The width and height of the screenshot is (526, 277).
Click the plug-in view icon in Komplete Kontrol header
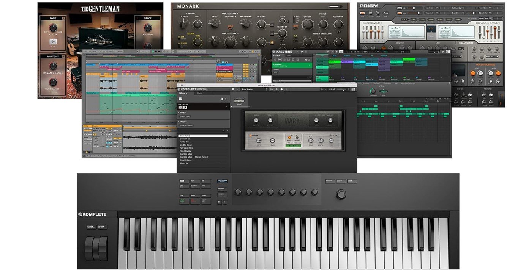(281, 89)
